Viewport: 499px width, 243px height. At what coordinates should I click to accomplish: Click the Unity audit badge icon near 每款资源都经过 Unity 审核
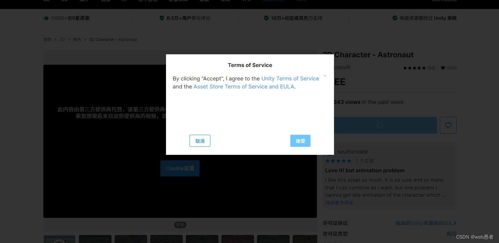pos(394,18)
